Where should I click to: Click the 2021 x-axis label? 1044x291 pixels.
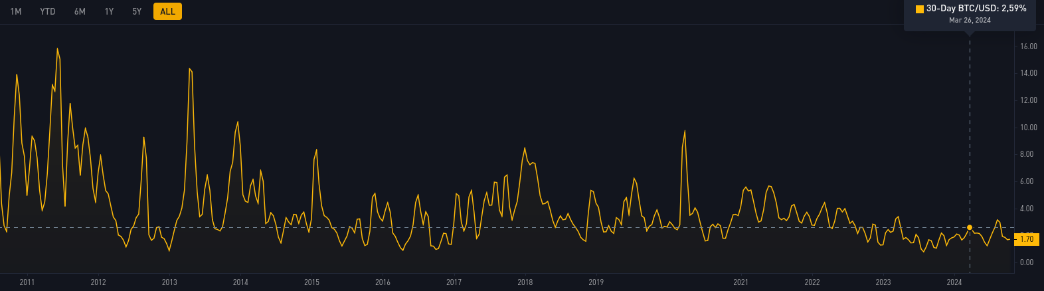tap(740, 282)
